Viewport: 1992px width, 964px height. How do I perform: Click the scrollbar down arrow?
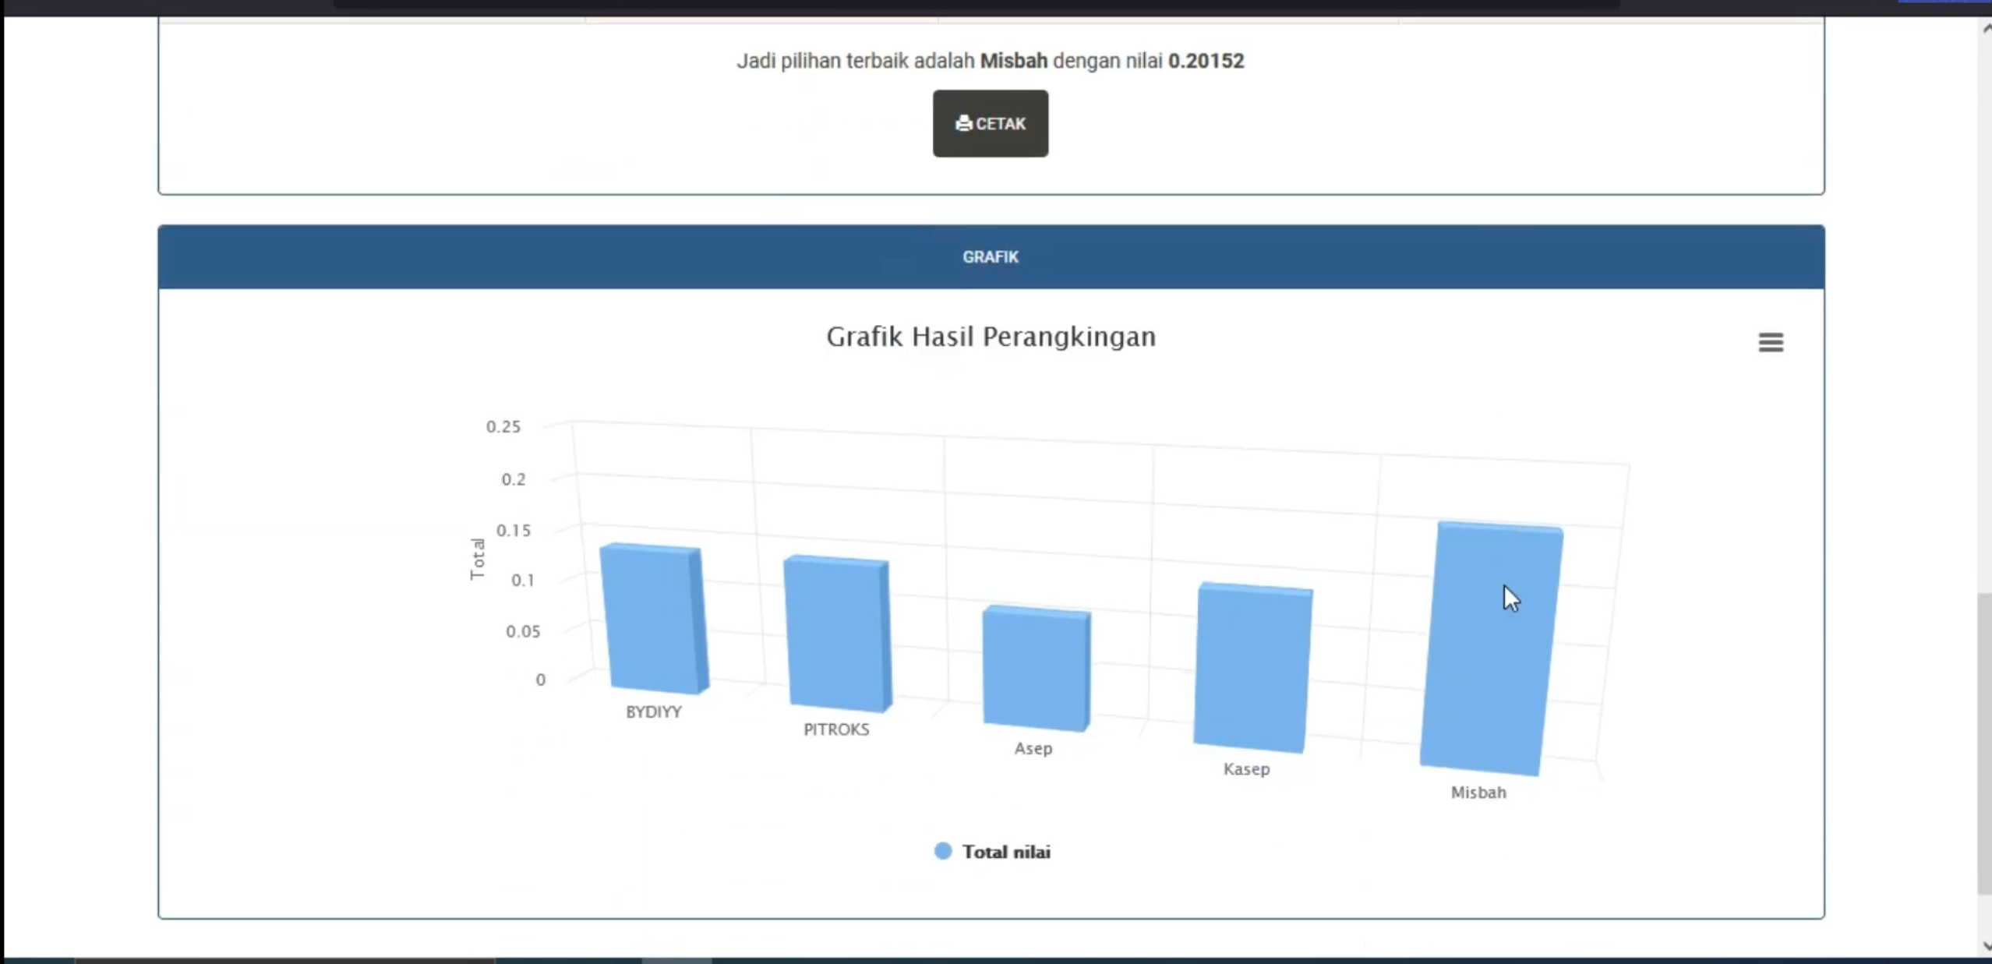1986,946
